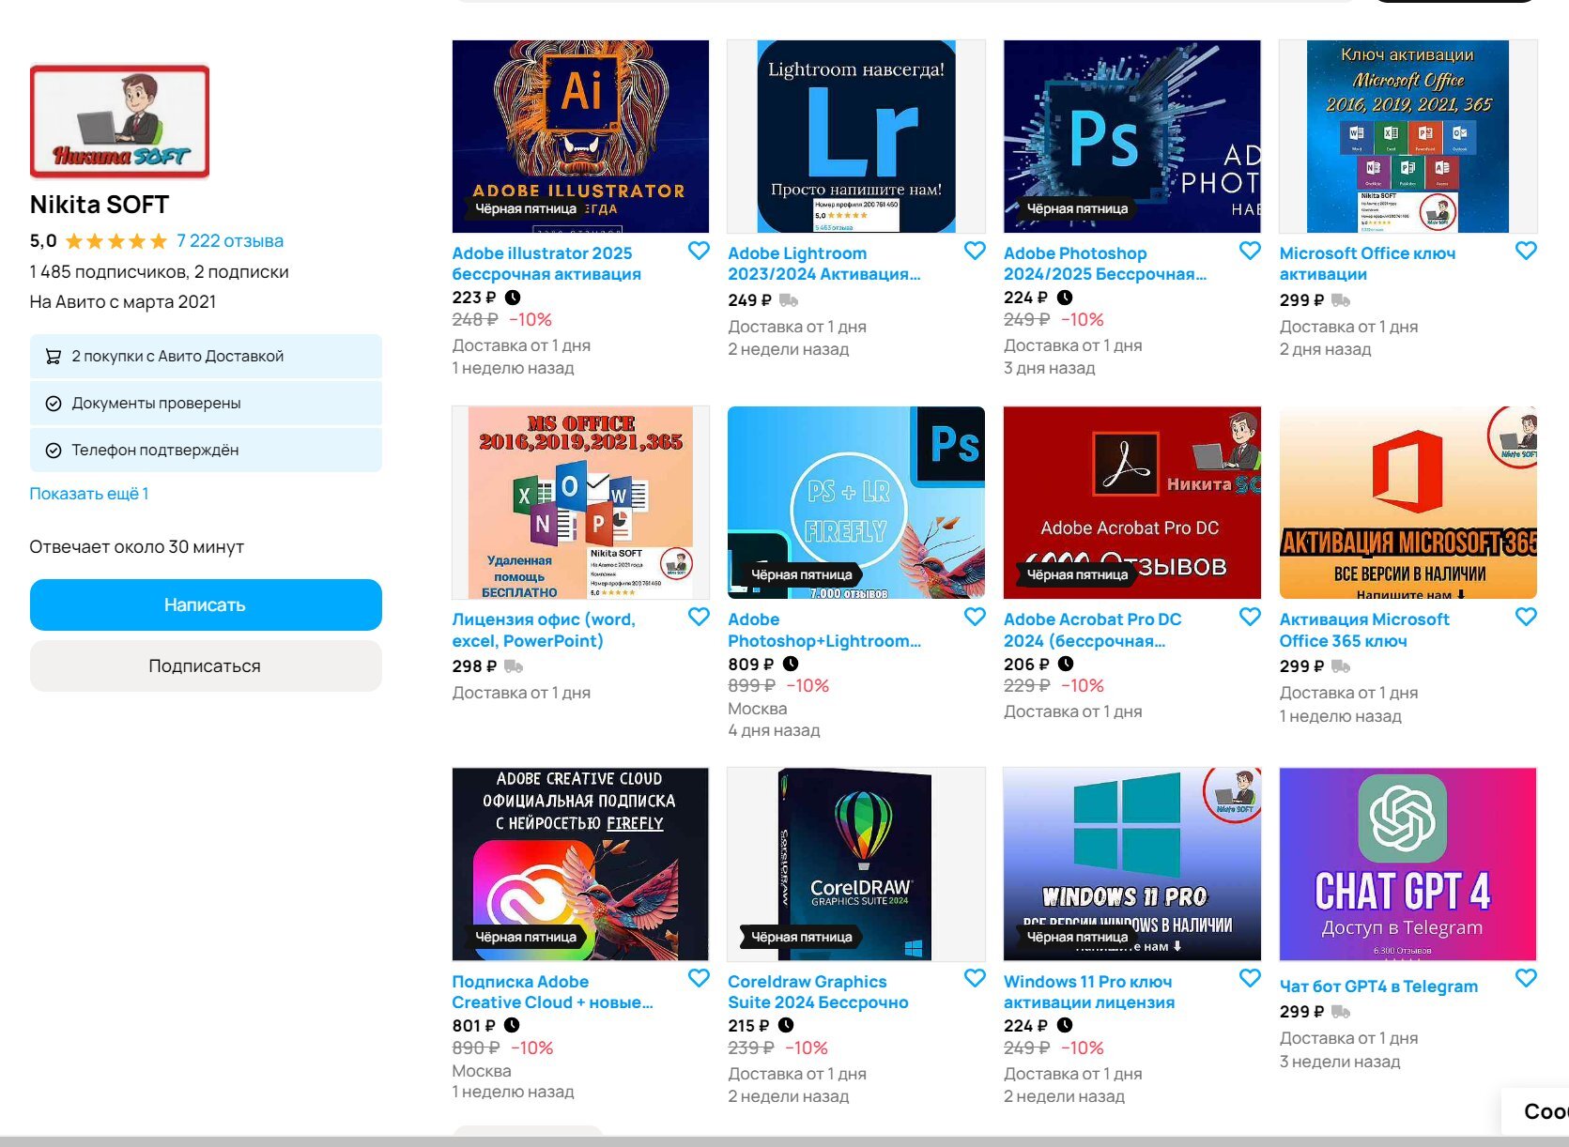Open Adobe Illustrator lion thumbnail
1569x1147 pixels.
580,136
